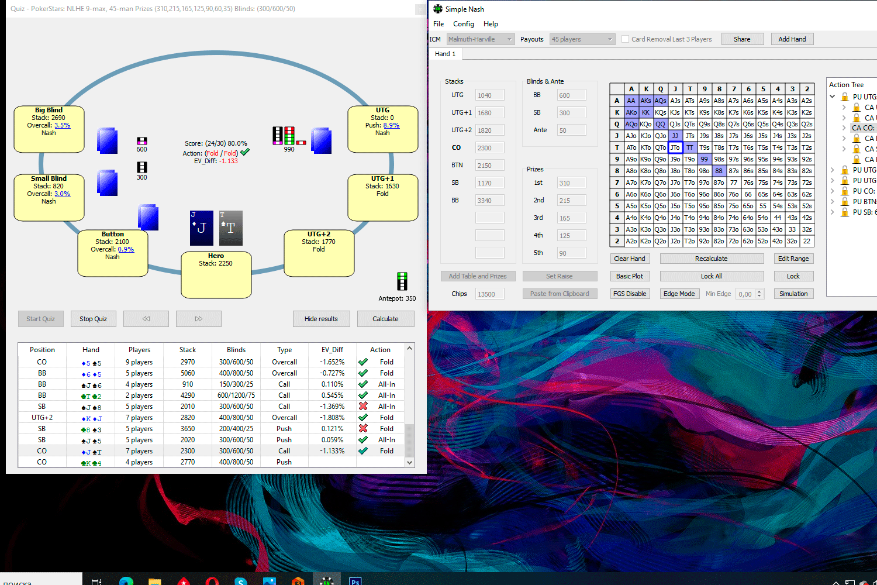Click the Calculate button in Quiz window
Viewport: 877px width, 585px height.
[385, 319]
